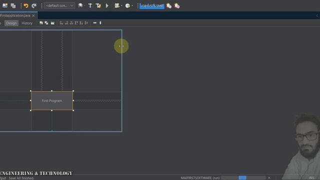Click the Clean and Build icon

pyautogui.click(x=98, y=5)
